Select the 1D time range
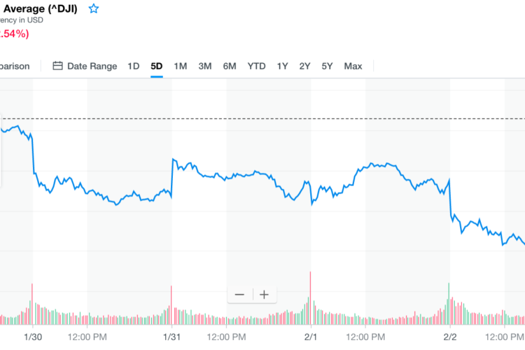Viewport: 525px width, 350px height. (x=133, y=66)
